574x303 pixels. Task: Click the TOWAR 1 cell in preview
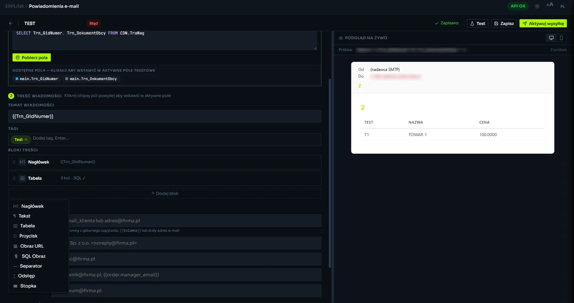pos(418,134)
